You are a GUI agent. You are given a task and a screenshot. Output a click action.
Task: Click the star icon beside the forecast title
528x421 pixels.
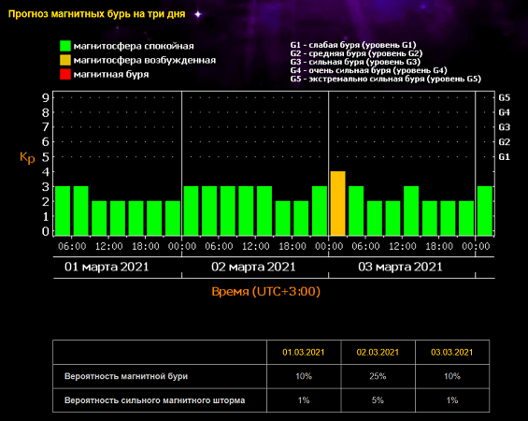198,14
